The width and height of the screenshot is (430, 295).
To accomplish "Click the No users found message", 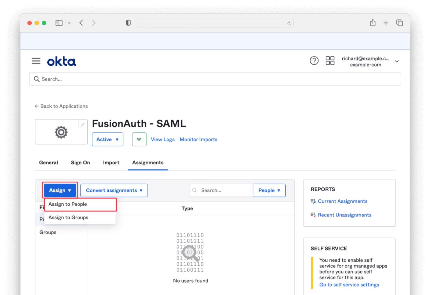I will click(191, 281).
